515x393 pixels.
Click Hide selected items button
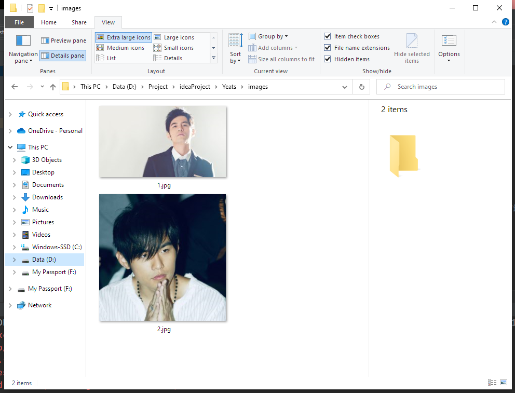412,48
